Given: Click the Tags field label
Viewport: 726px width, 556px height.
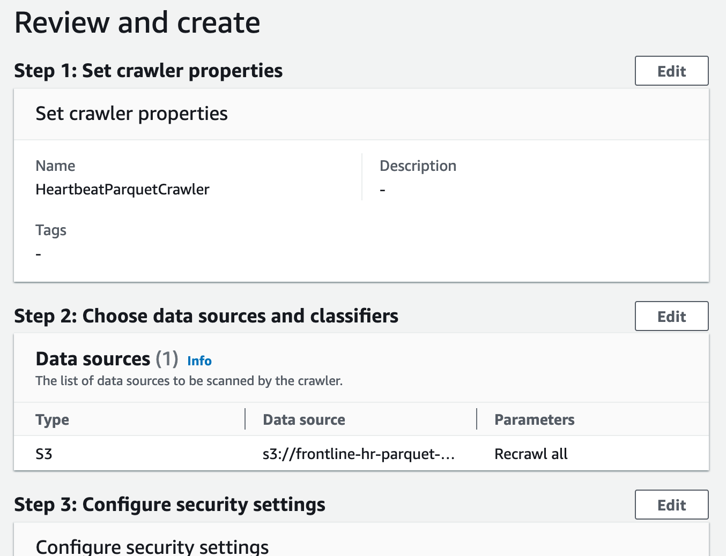Looking at the screenshot, I should tap(51, 230).
